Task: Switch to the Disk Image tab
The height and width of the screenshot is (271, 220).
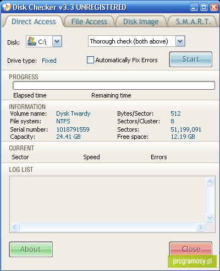Action: pyautogui.click(x=141, y=21)
